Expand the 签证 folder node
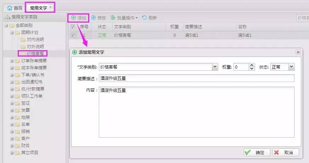The image size is (309, 163). (x=12, y=103)
